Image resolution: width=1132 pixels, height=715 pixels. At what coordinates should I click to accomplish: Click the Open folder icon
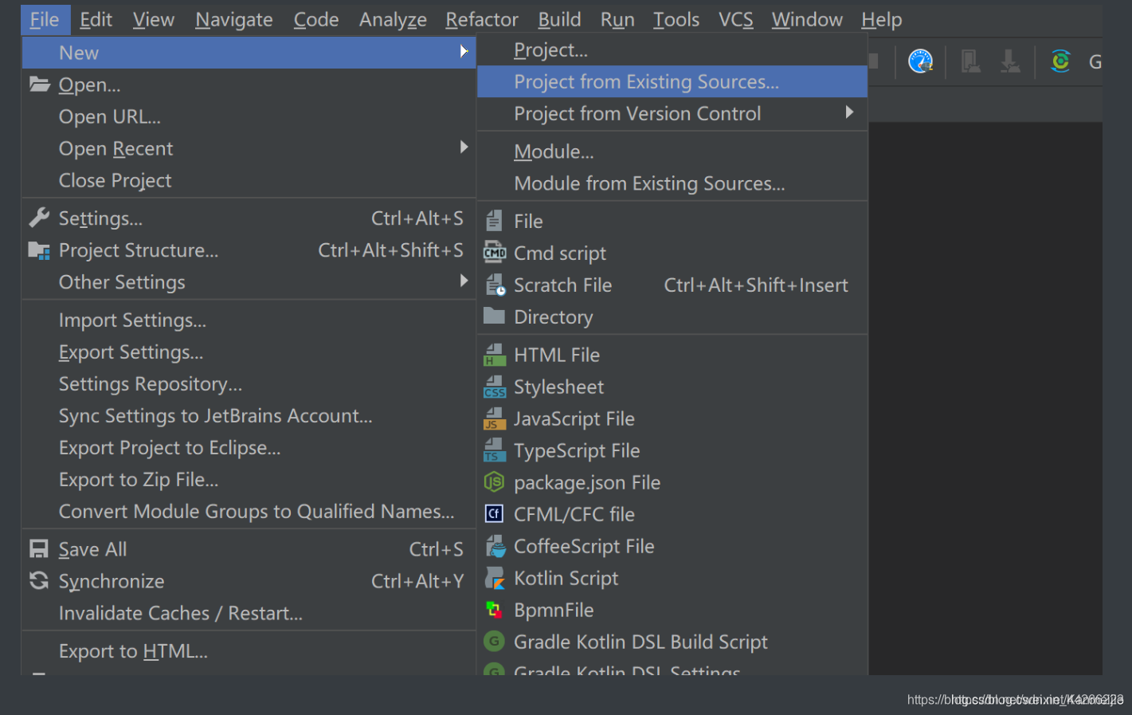40,84
